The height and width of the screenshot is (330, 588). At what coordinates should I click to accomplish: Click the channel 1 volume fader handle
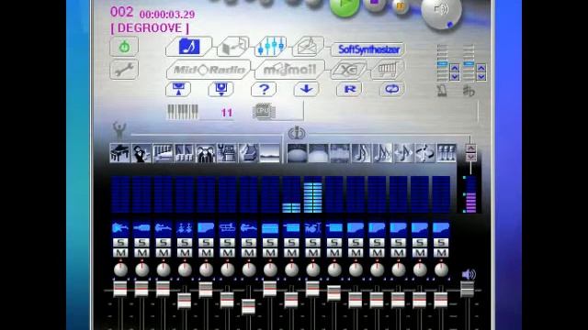coord(120,290)
